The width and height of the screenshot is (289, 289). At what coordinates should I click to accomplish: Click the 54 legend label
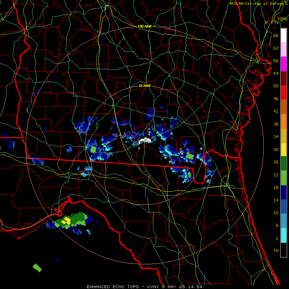tap(276, 73)
